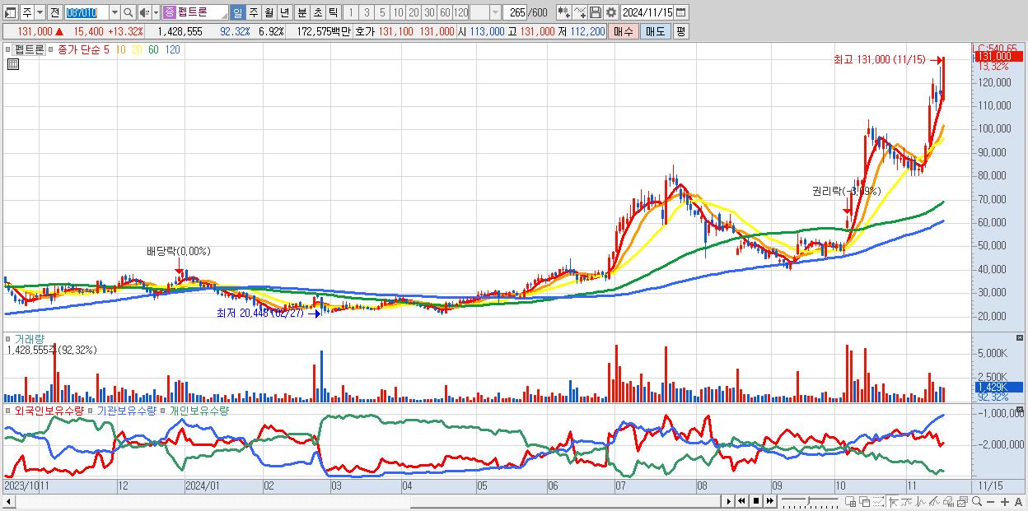Click the play playback button
1028x511 pixels.
coord(729,501)
